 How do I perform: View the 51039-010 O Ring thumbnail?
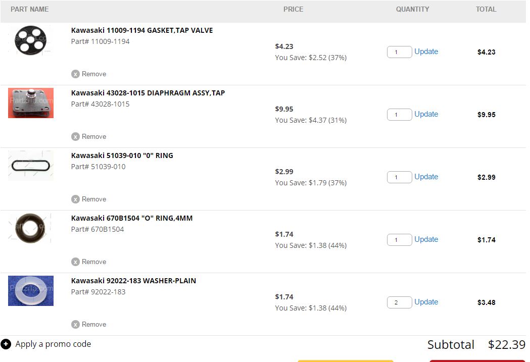tap(31, 165)
